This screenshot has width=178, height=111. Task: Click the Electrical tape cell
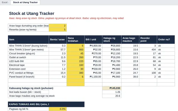[x=28, y=65]
